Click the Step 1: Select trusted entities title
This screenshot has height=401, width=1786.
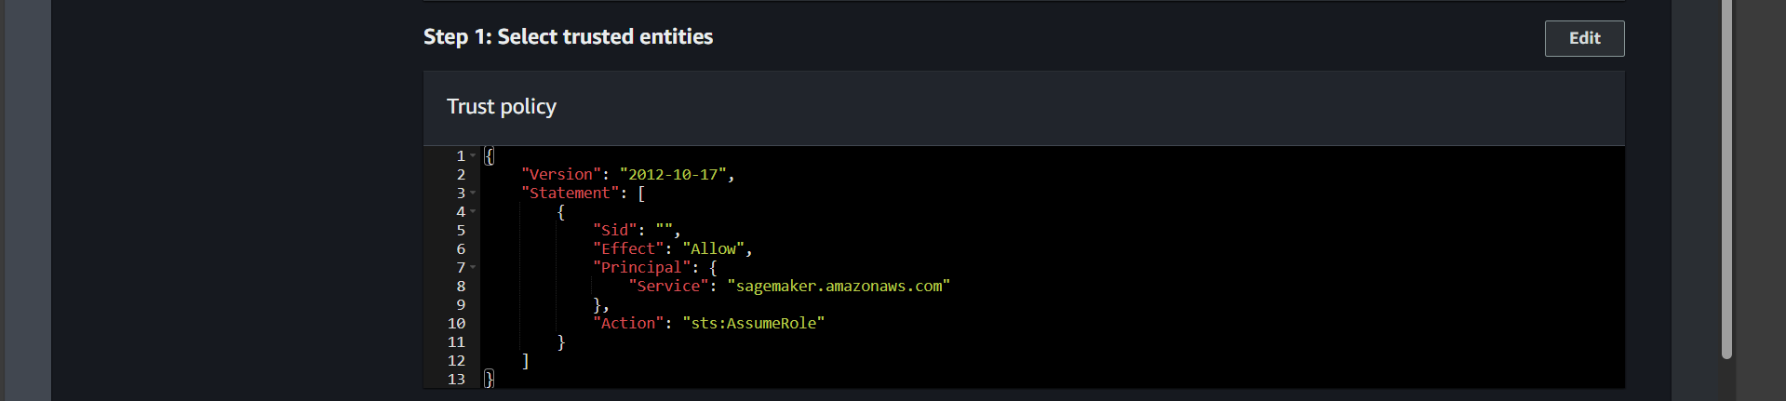coord(568,37)
